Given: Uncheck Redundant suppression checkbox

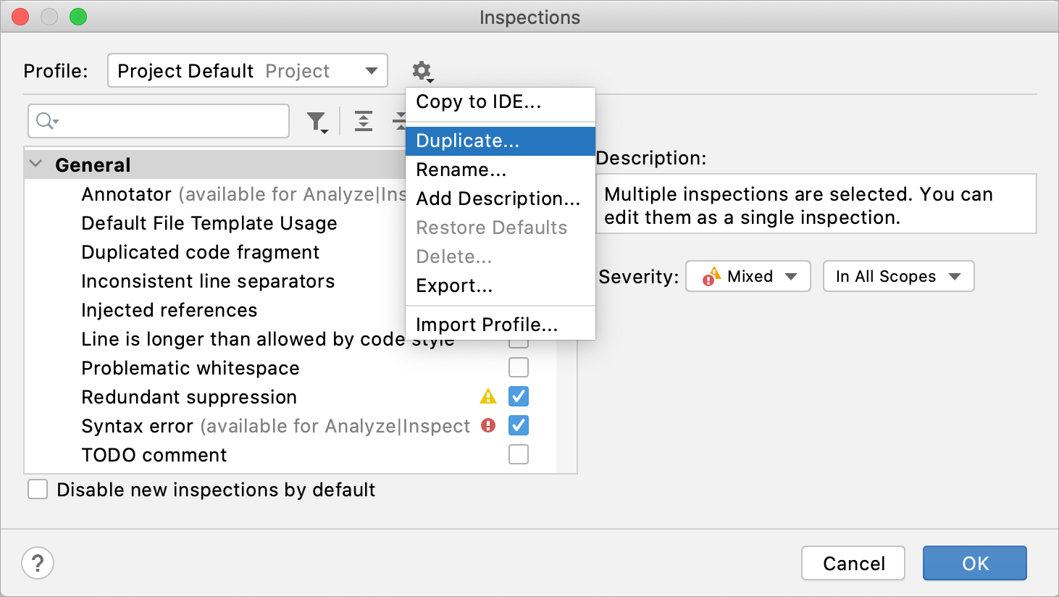Looking at the screenshot, I should [x=519, y=396].
